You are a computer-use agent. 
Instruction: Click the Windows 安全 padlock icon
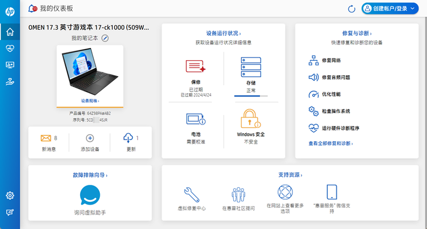pyautogui.click(x=251, y=118)
